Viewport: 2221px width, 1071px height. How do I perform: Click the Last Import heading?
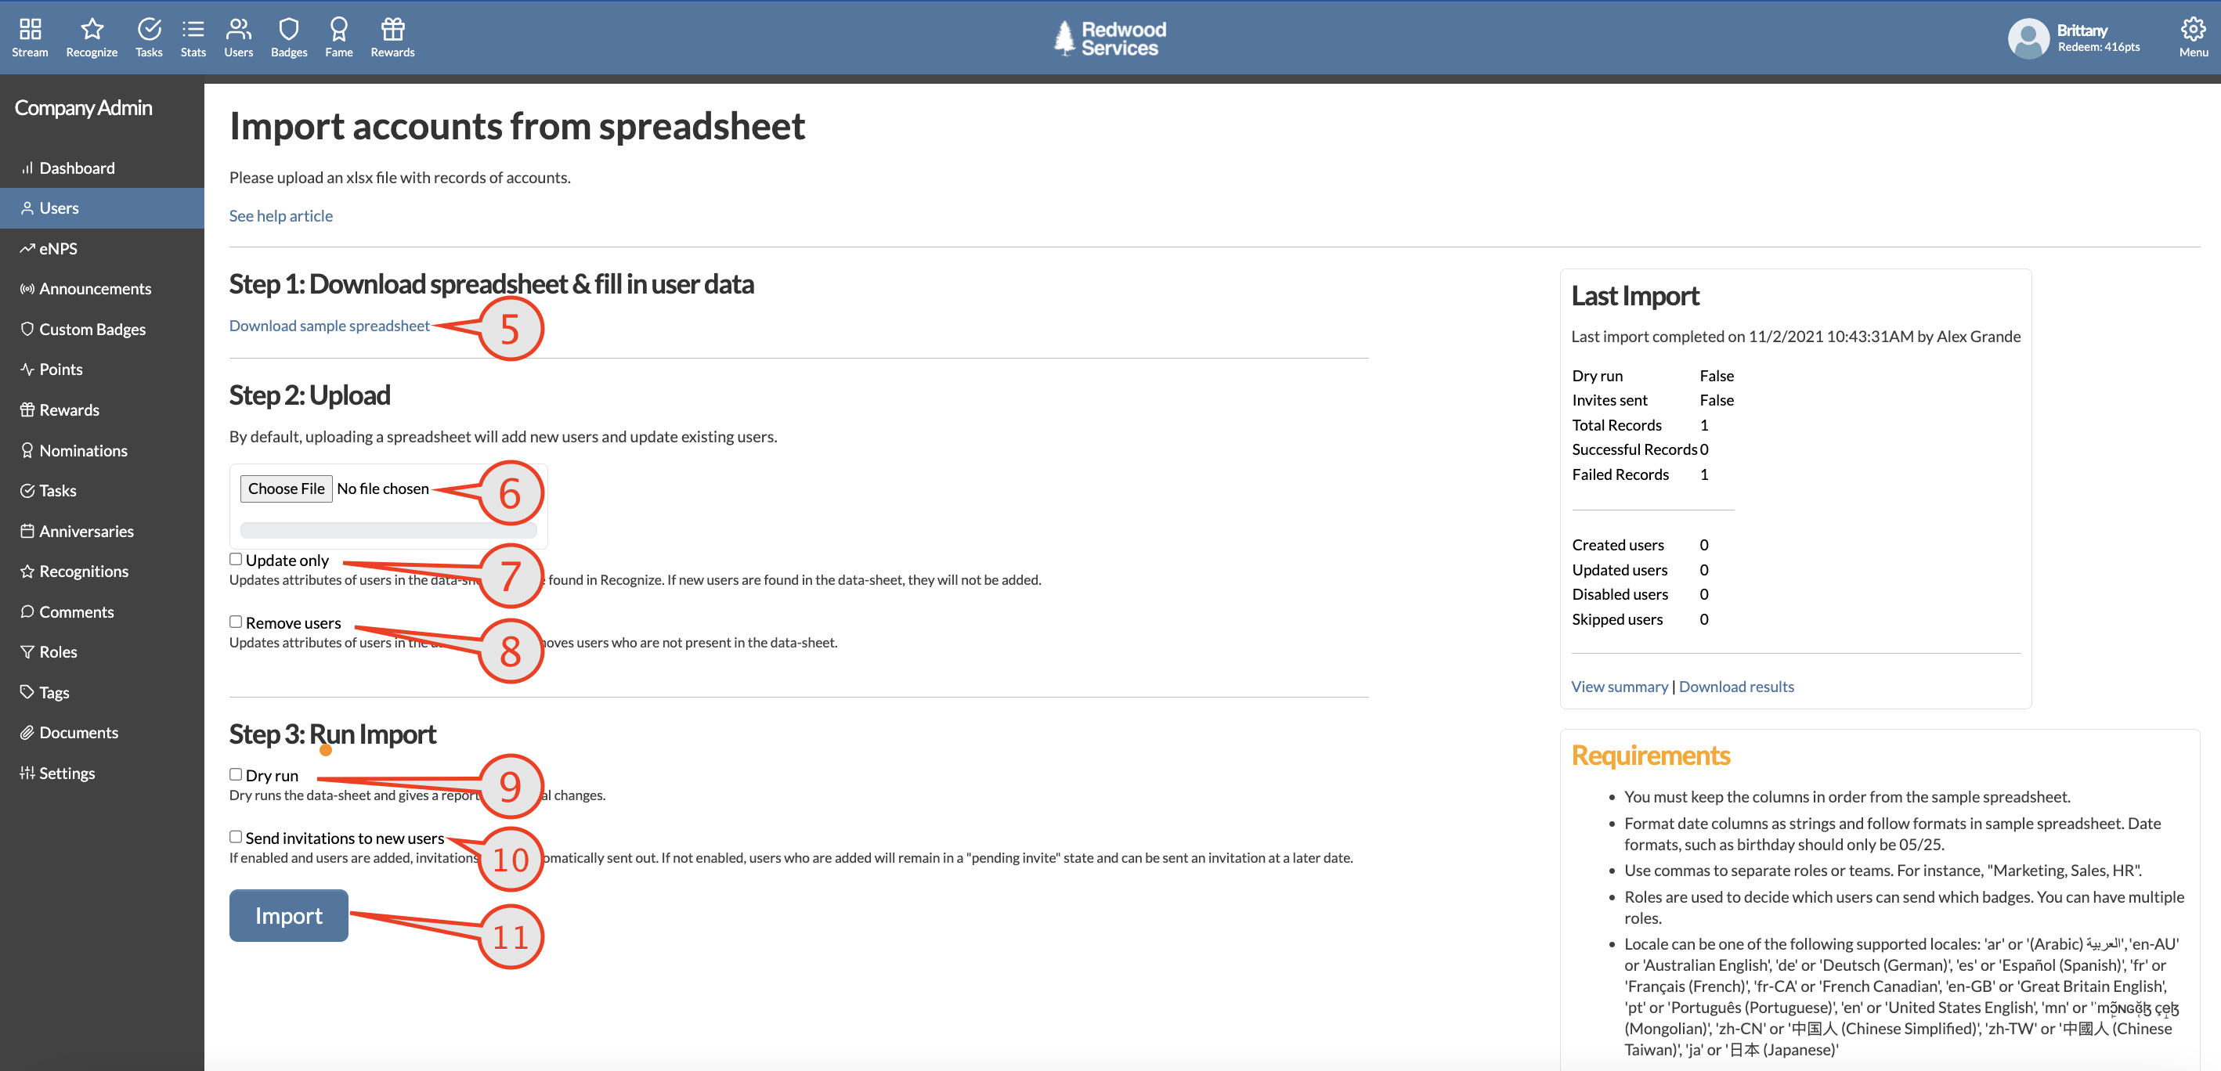click(1635, 295)
